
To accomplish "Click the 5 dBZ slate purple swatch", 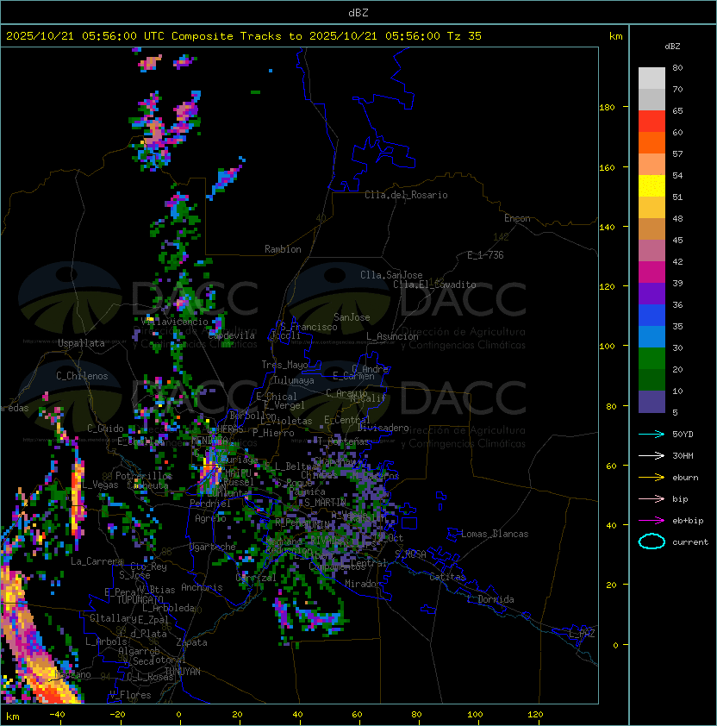I will [652, 402].
